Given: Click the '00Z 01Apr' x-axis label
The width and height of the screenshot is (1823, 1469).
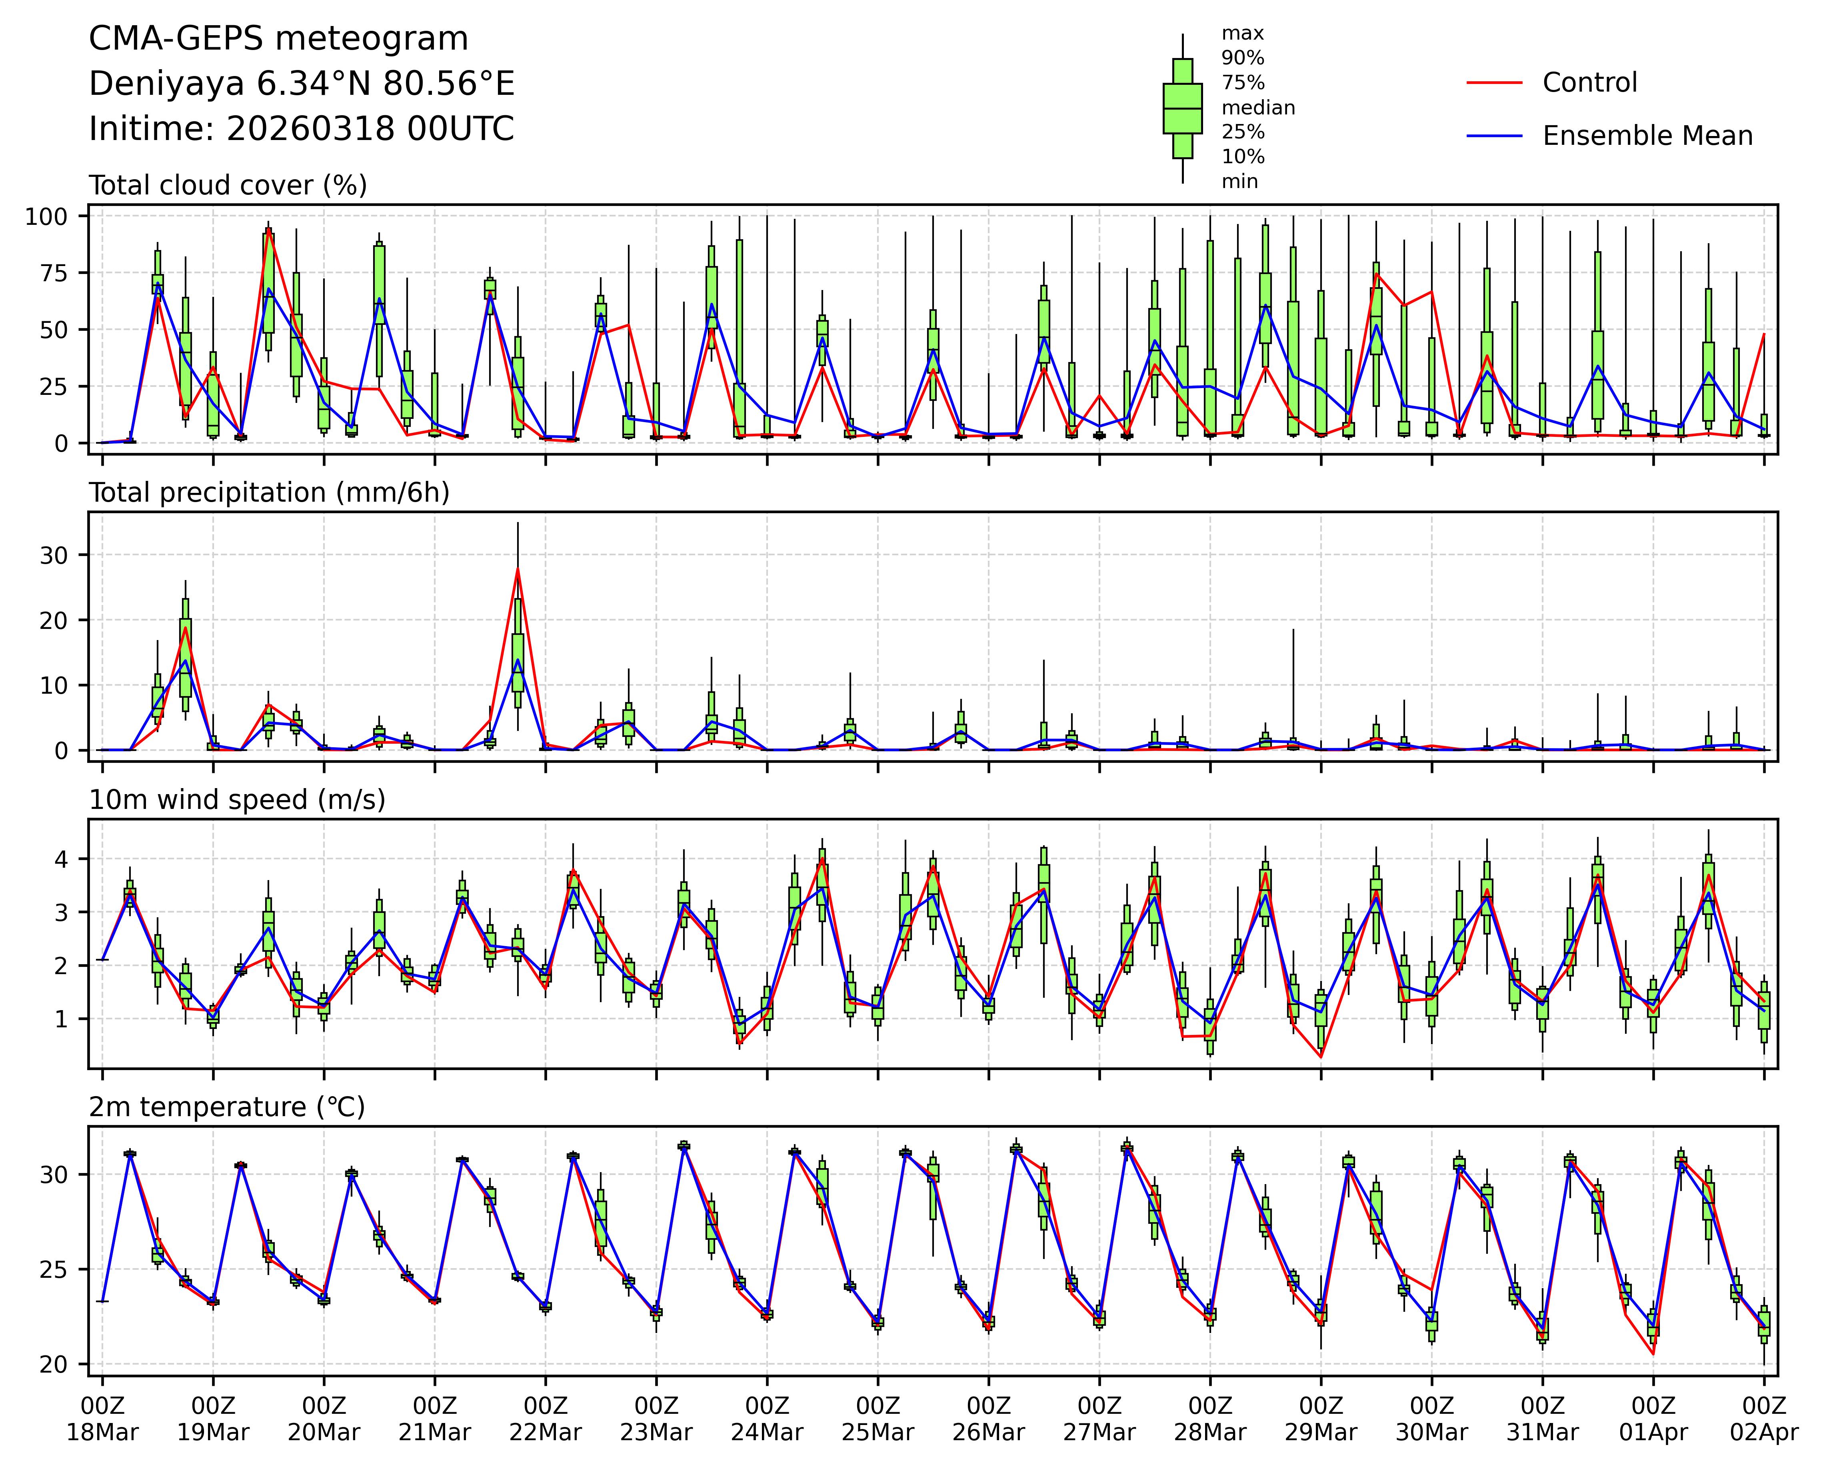Looking at the screenshot, I should [1653, 1419].
